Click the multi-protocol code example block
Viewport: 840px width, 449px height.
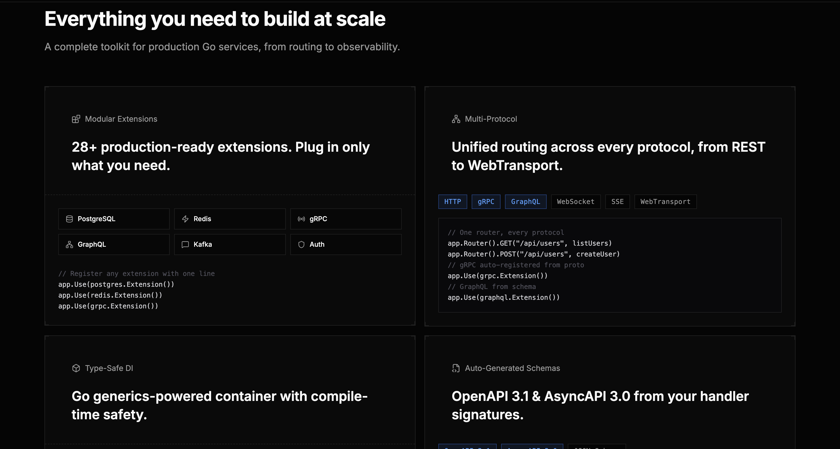pyautogui.click(x=610, y=265)
